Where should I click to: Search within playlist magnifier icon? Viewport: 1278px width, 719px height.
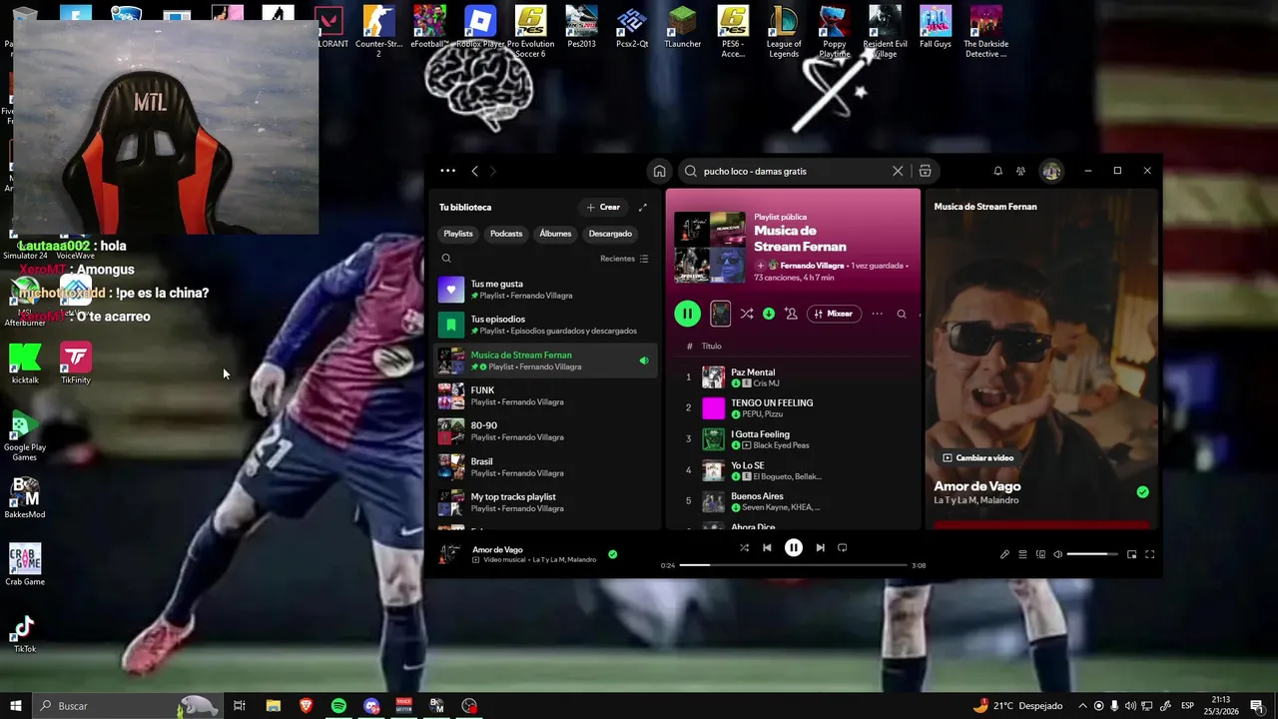tap(902, 314)
